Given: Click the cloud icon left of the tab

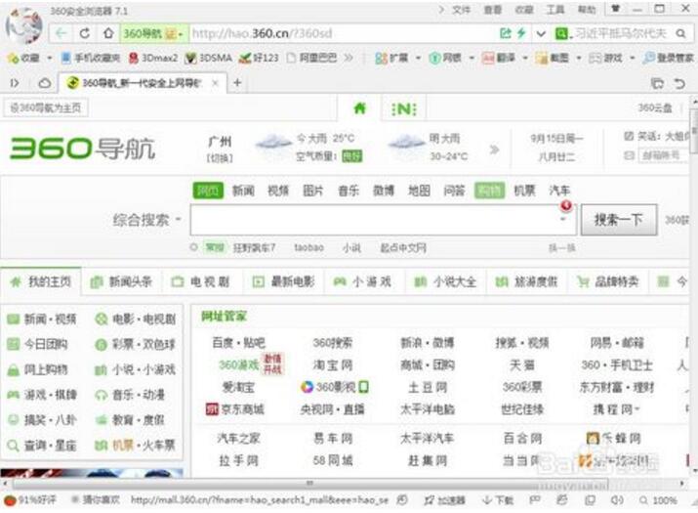Looking at the screenshot, I should click(44, 83).
